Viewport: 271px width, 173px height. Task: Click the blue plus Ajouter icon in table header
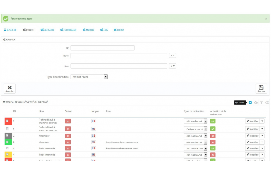coord(250,102)
